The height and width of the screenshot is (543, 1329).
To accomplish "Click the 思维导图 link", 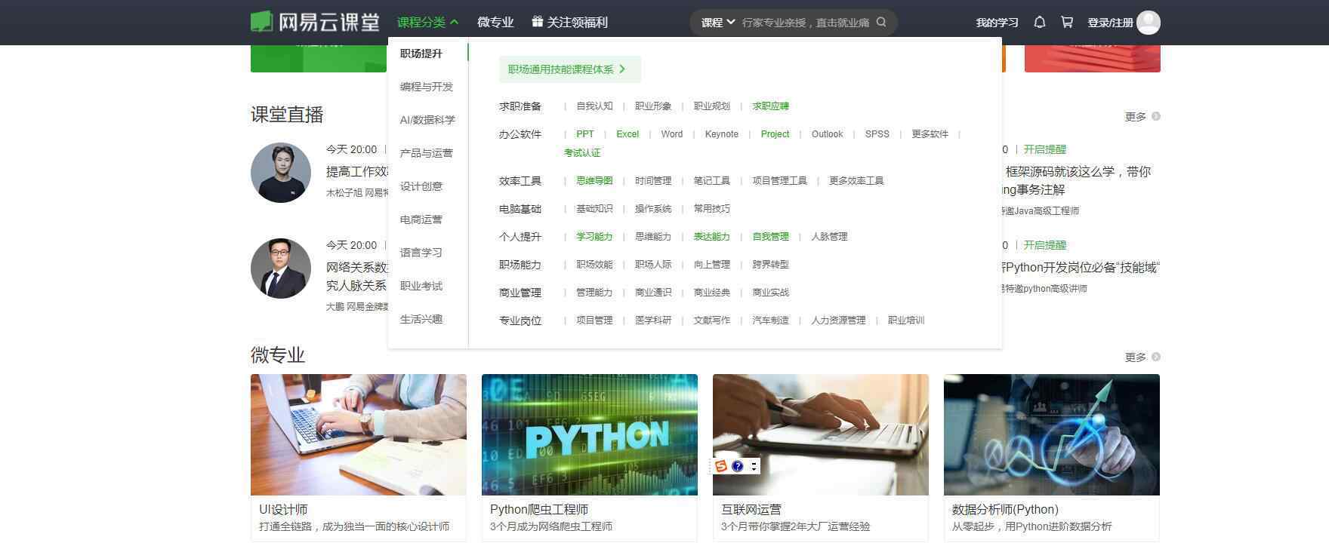I will click(x=594, y=181).
